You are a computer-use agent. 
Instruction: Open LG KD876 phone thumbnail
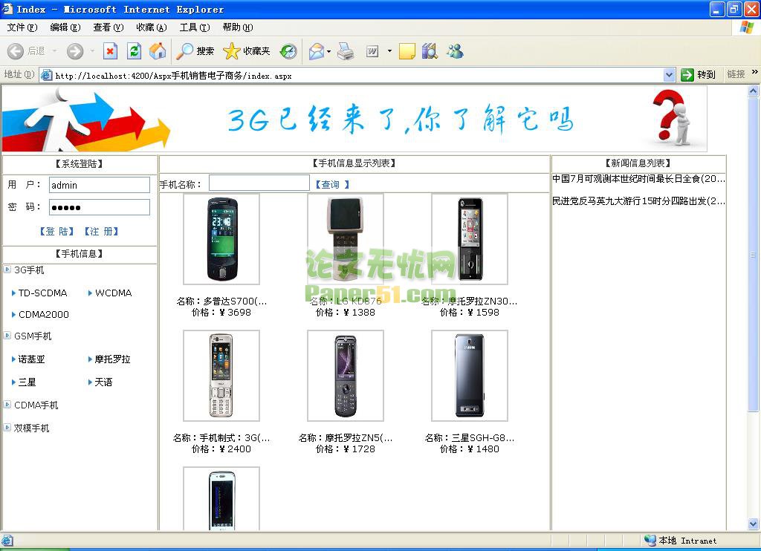pos(346,239)
